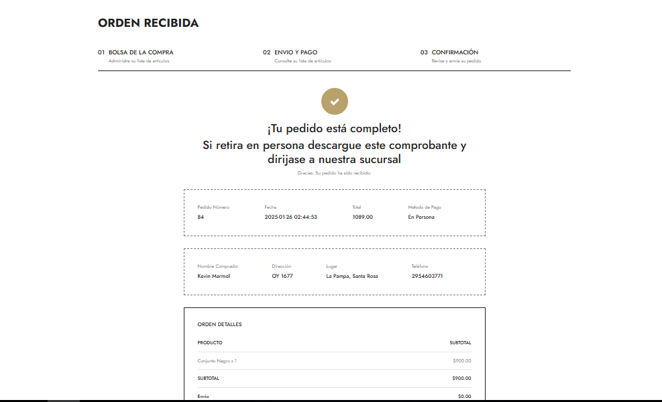Click the 'En Persona' payment method
Viewport: 662px width, 402px height.
point(421,217)
